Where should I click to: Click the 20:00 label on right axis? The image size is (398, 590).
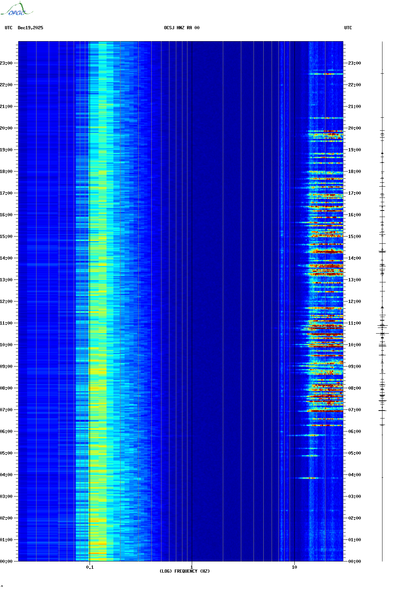click(x=354, y=128)
